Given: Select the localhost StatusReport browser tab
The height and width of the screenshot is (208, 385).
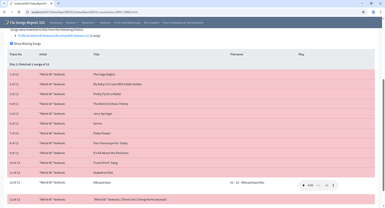Looking at the screenshot, I should click(x=31, y=3).
